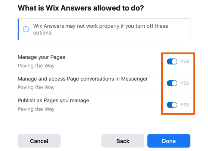Click the YES label beside the Messenger permission
208x151 pixels.
coord(184,83)
